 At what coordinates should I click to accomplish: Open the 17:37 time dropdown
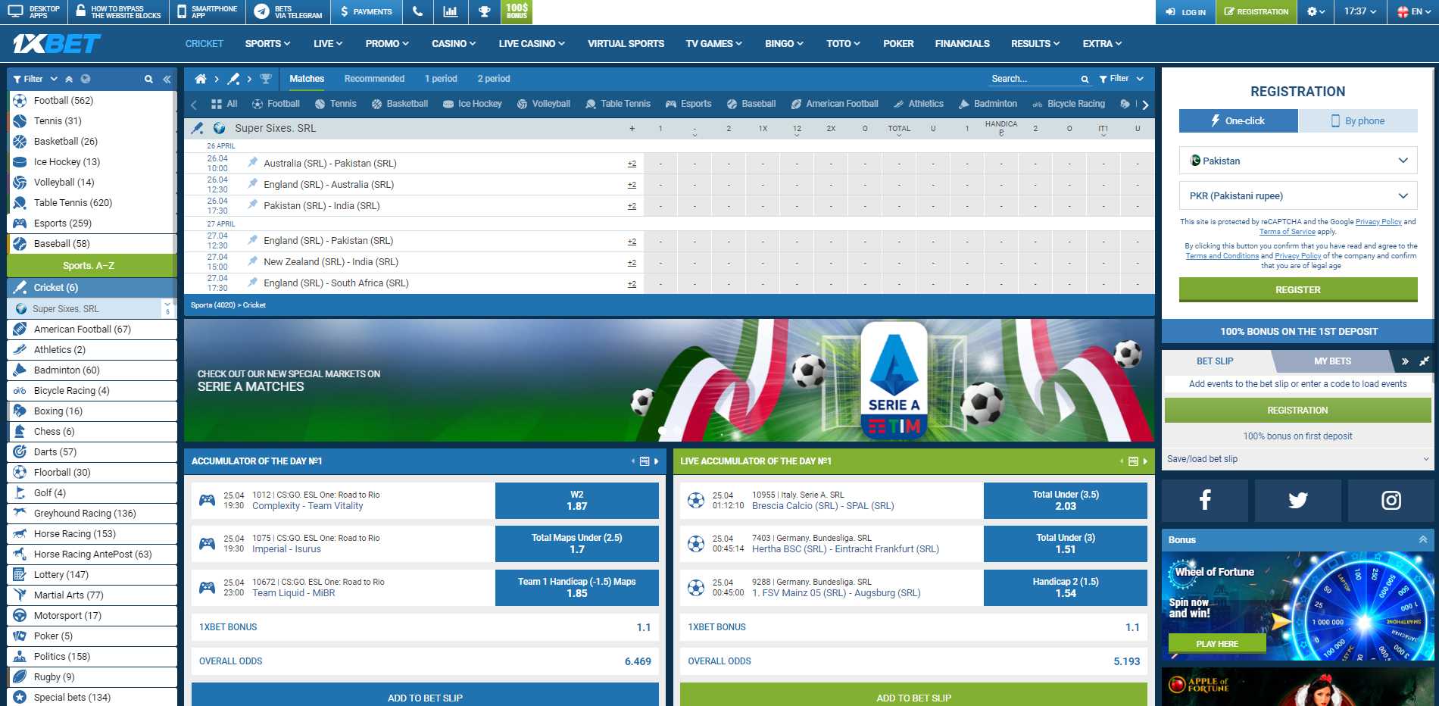(1360, 11)
